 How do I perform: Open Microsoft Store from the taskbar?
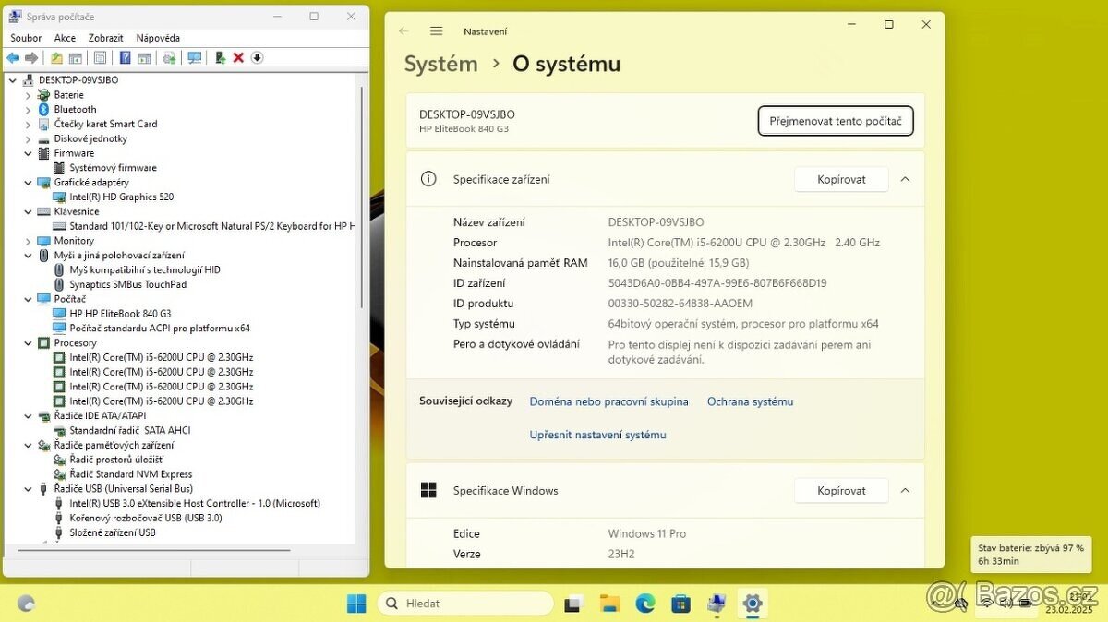point(680,603)
